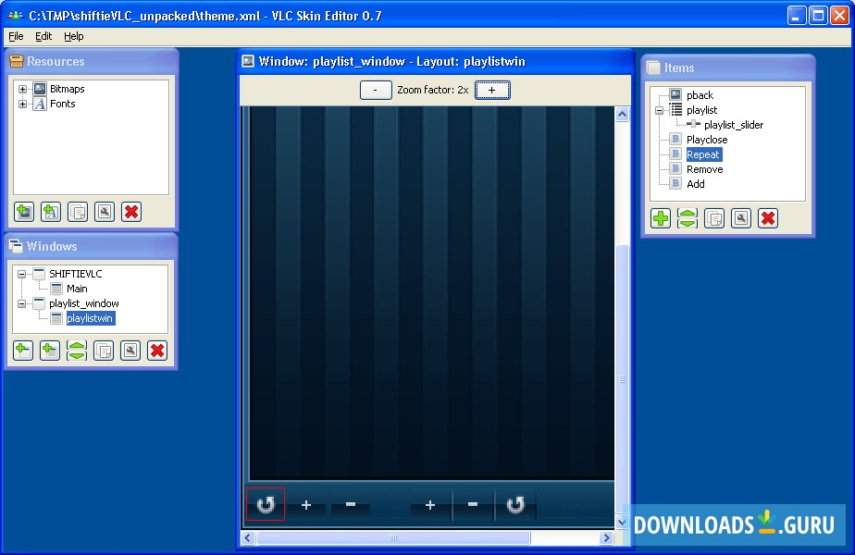
Task: Add a new item with the green plus
Action: coord(661,218)
